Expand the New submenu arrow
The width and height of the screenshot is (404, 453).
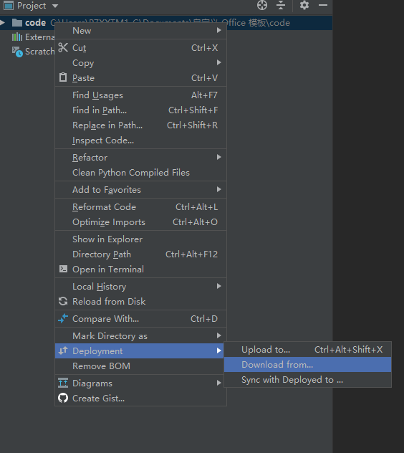[x=219, y=30]
